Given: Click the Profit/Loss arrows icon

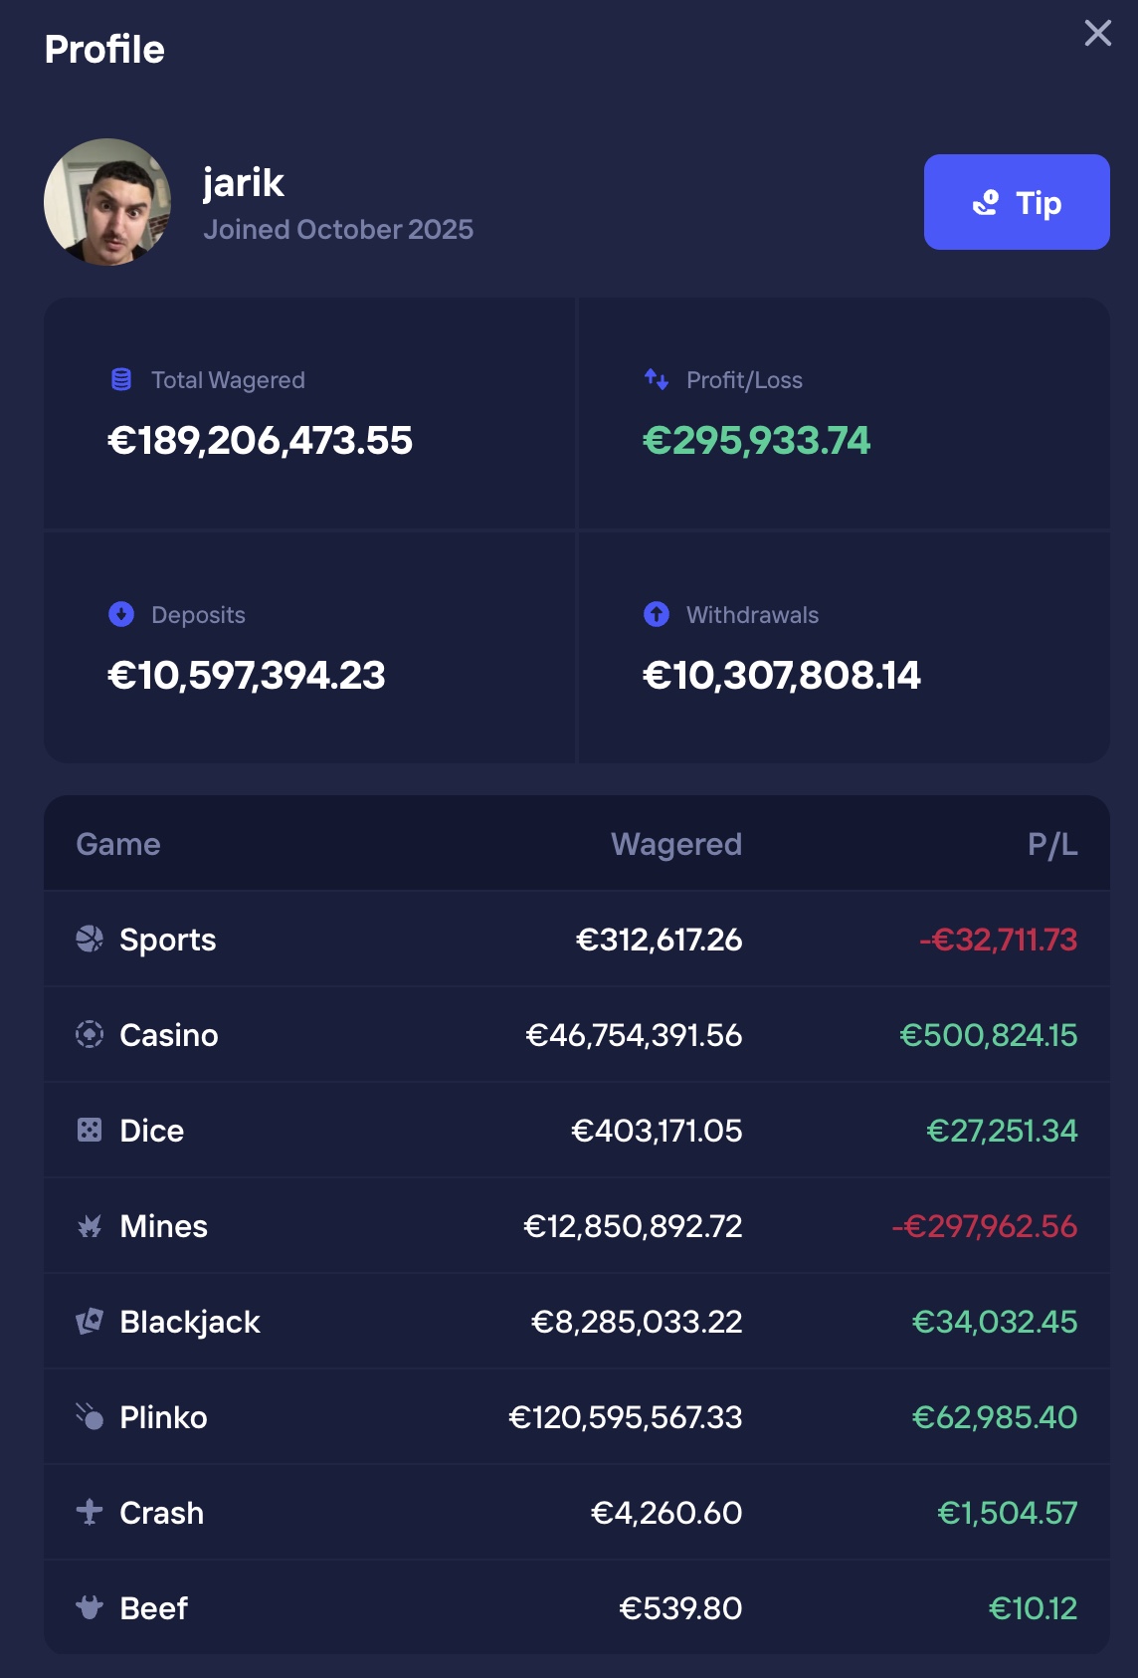Looking at the screenshot, I should (657, 379).
